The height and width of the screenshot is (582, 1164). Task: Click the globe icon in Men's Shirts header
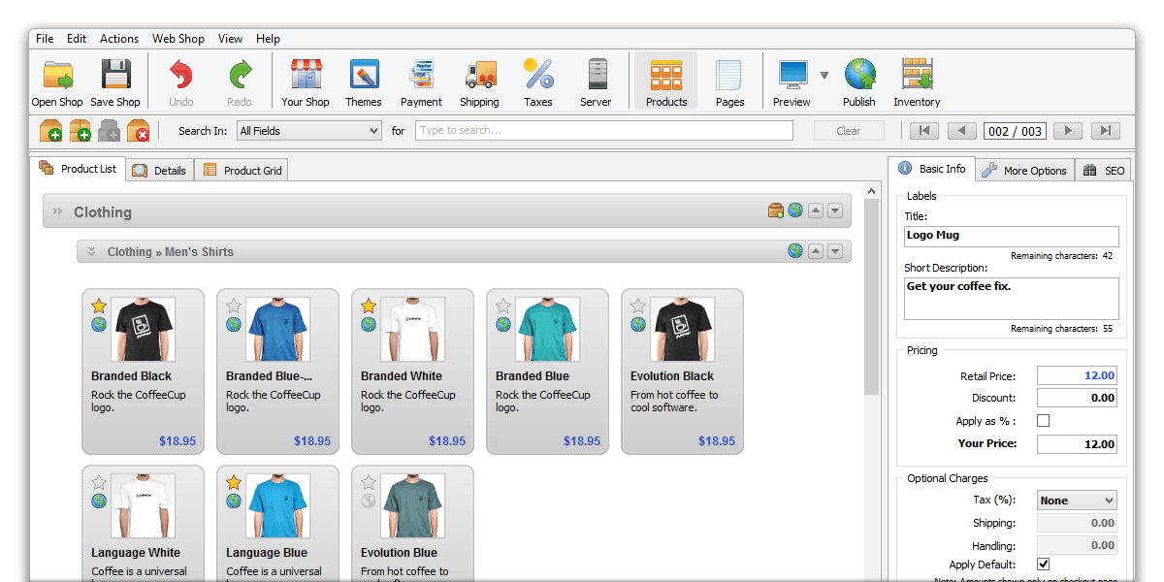pyautogui.click(x=795, y=251)
